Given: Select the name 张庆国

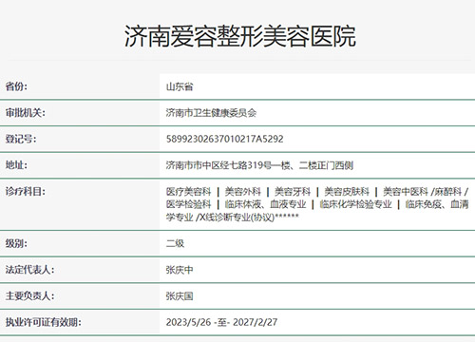Looking at the screenshot, I should pos(180,296).
